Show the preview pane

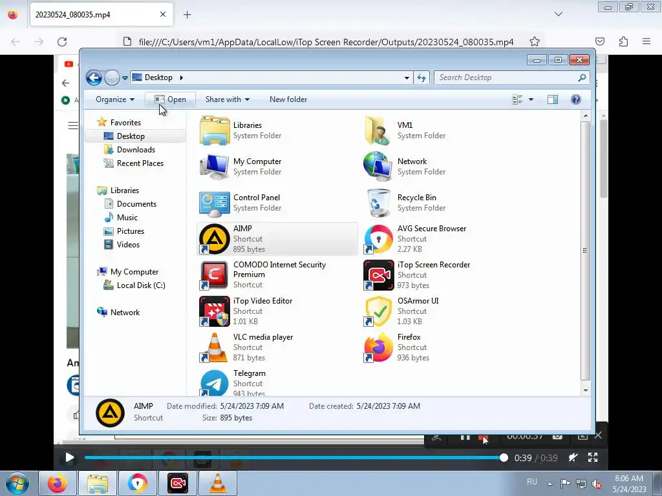[552, 99]
